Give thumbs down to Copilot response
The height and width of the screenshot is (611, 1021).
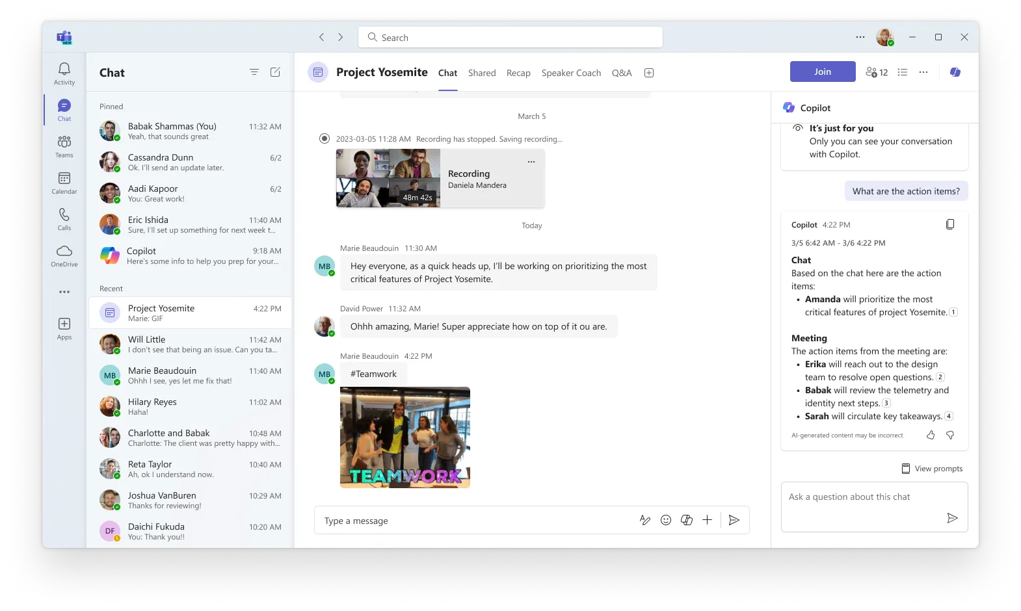click(x=950, y=435)
